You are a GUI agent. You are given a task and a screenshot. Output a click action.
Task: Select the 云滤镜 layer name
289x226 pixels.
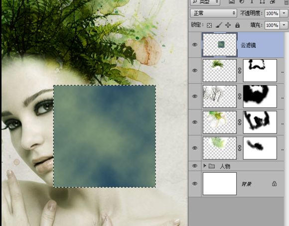(248, 45)
